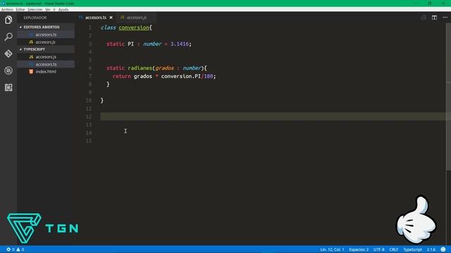Open the Debug view icon

click(8, 70)
